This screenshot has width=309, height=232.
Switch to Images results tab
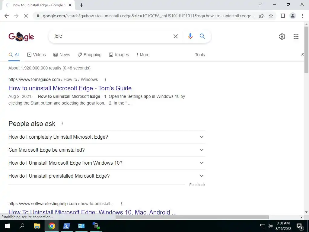[x=119, y=55]
